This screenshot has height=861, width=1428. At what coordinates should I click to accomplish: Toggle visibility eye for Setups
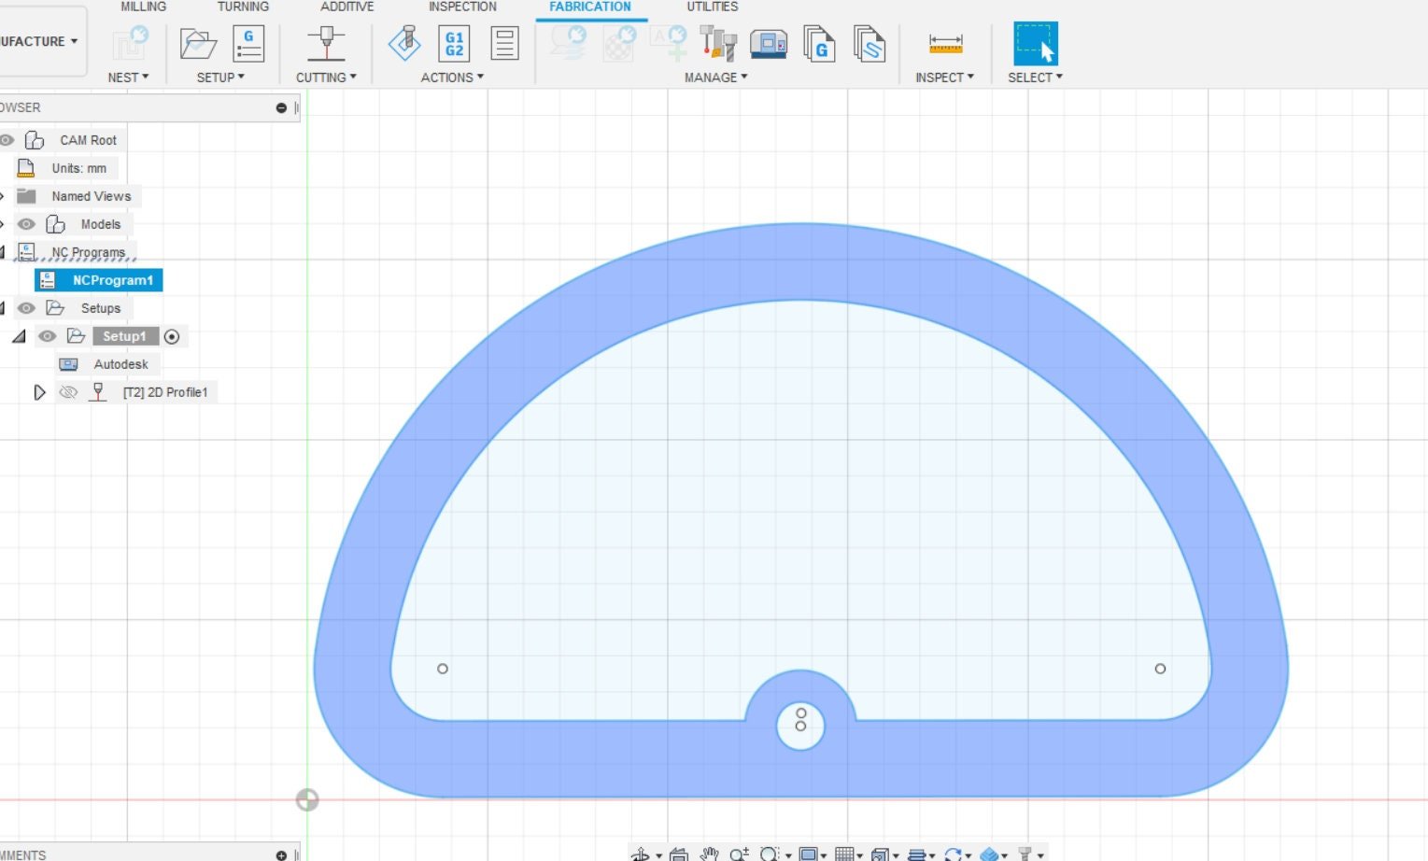point(26,308)
